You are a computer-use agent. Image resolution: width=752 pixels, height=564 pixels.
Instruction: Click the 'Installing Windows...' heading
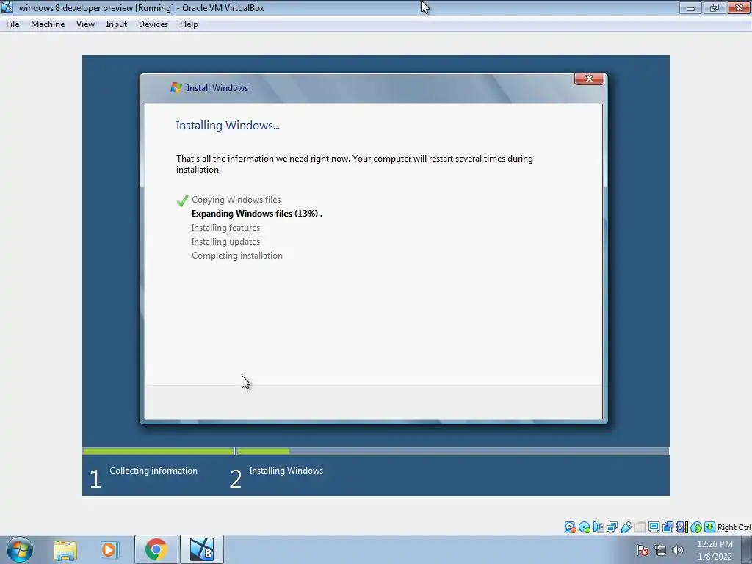tap(228, 125)
